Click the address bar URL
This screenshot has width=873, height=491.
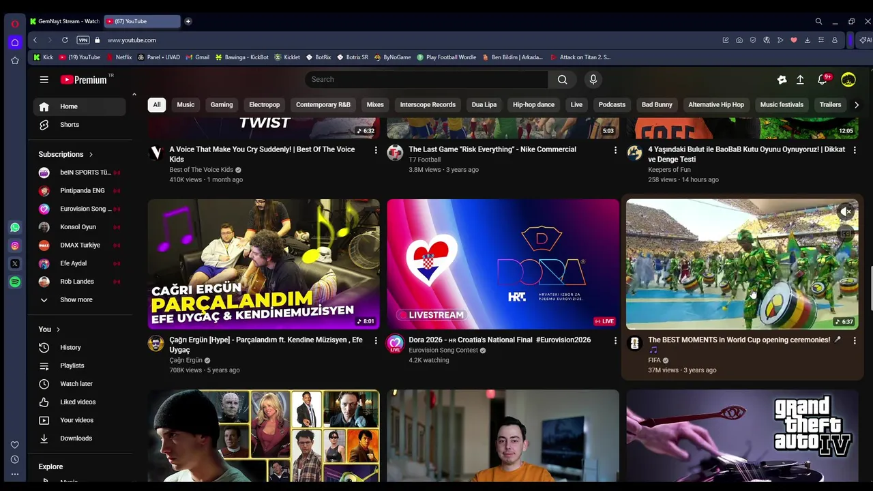(x=132, y=40)
